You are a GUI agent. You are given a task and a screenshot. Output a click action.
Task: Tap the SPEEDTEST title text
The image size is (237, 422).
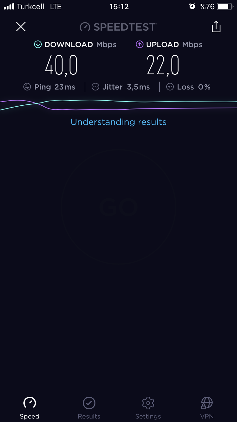[125, 27]
